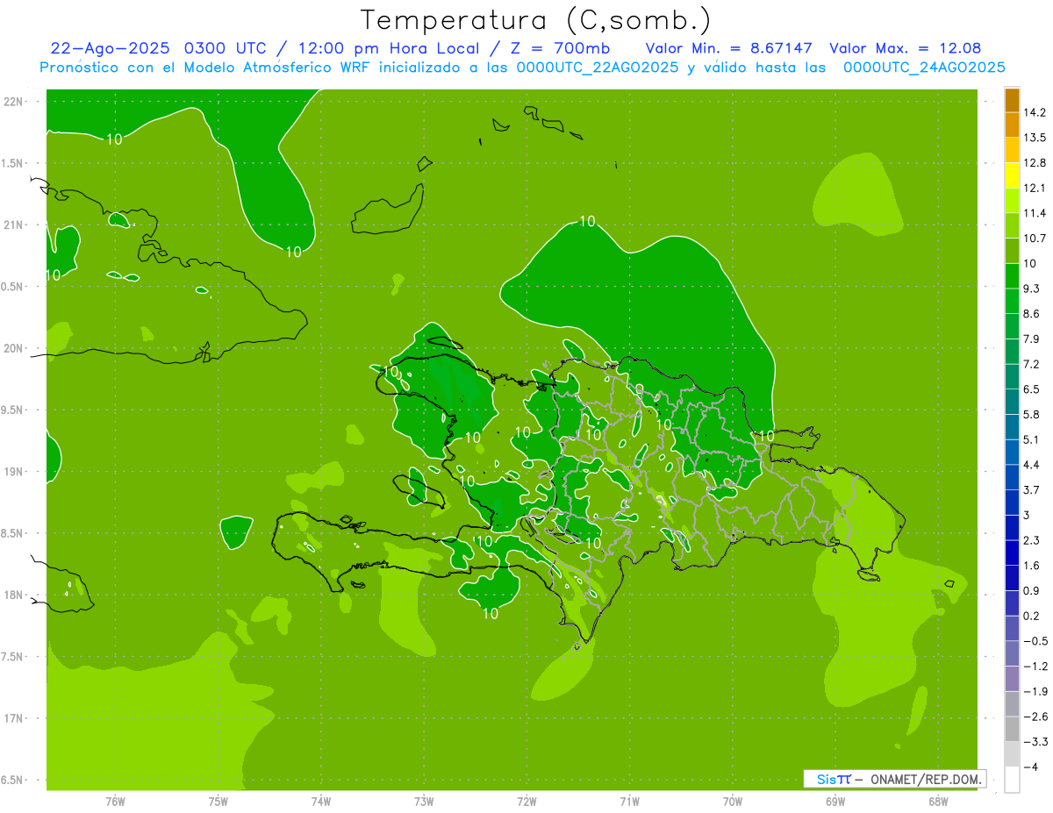Click the legend value '11.4'
The height and width of the screenshot is (813, 1053).
1035,213
